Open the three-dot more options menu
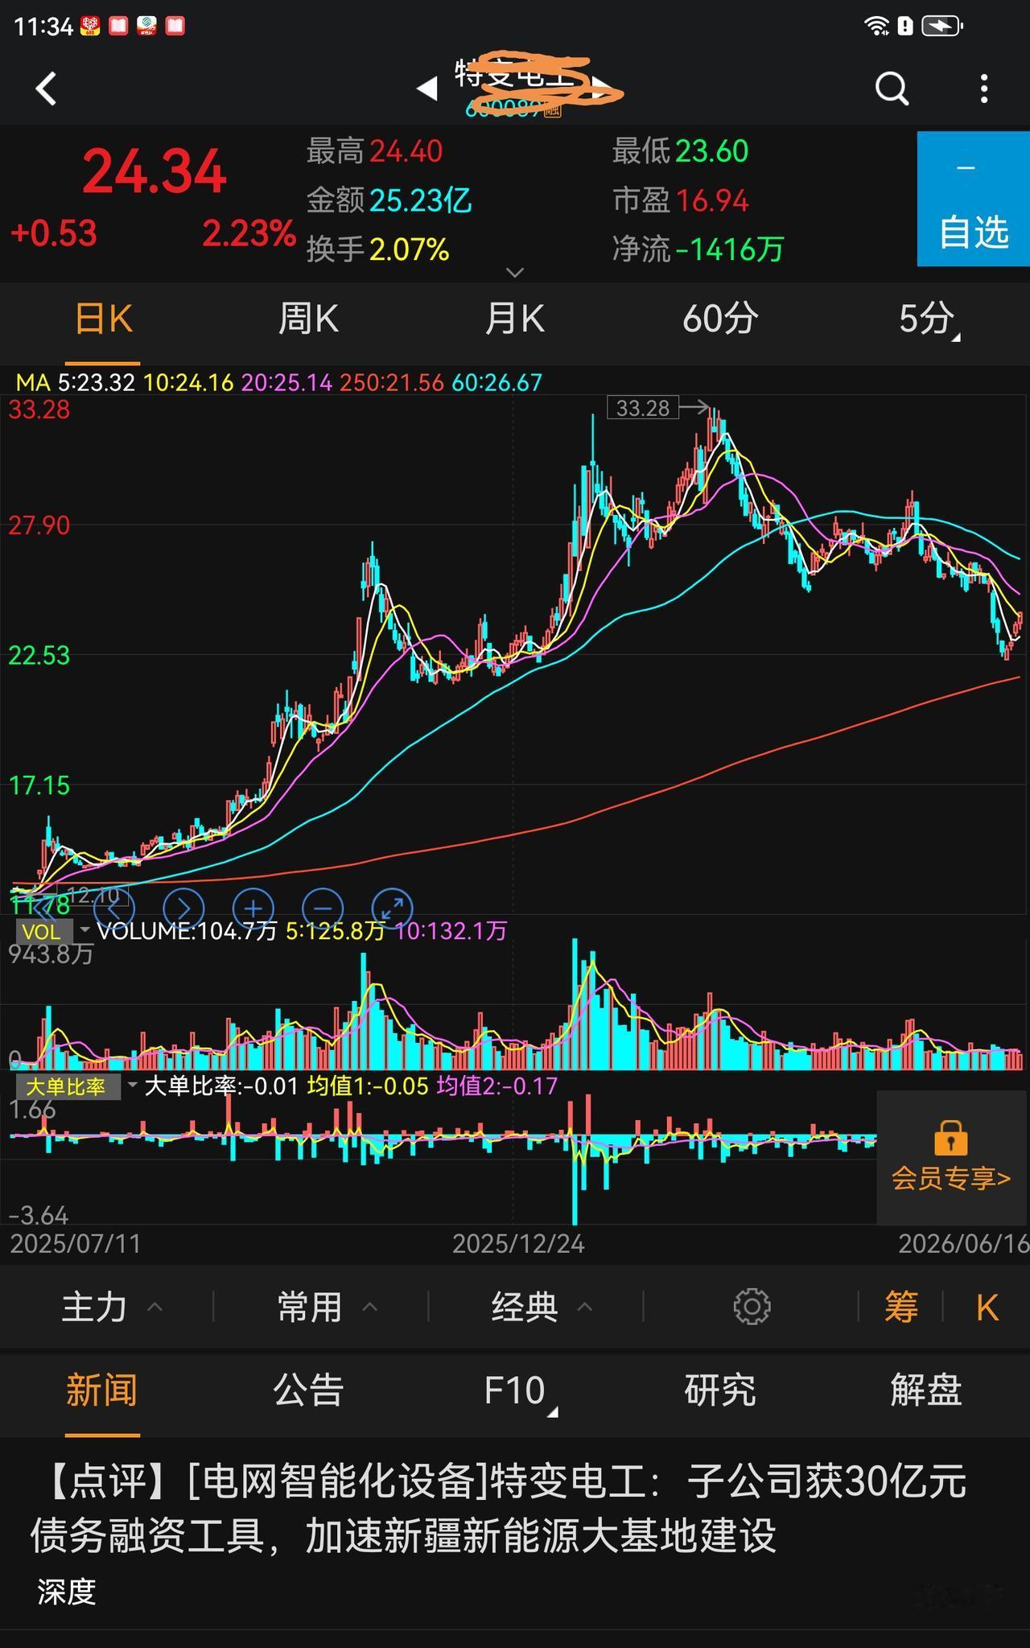 [x=983, y=89]
